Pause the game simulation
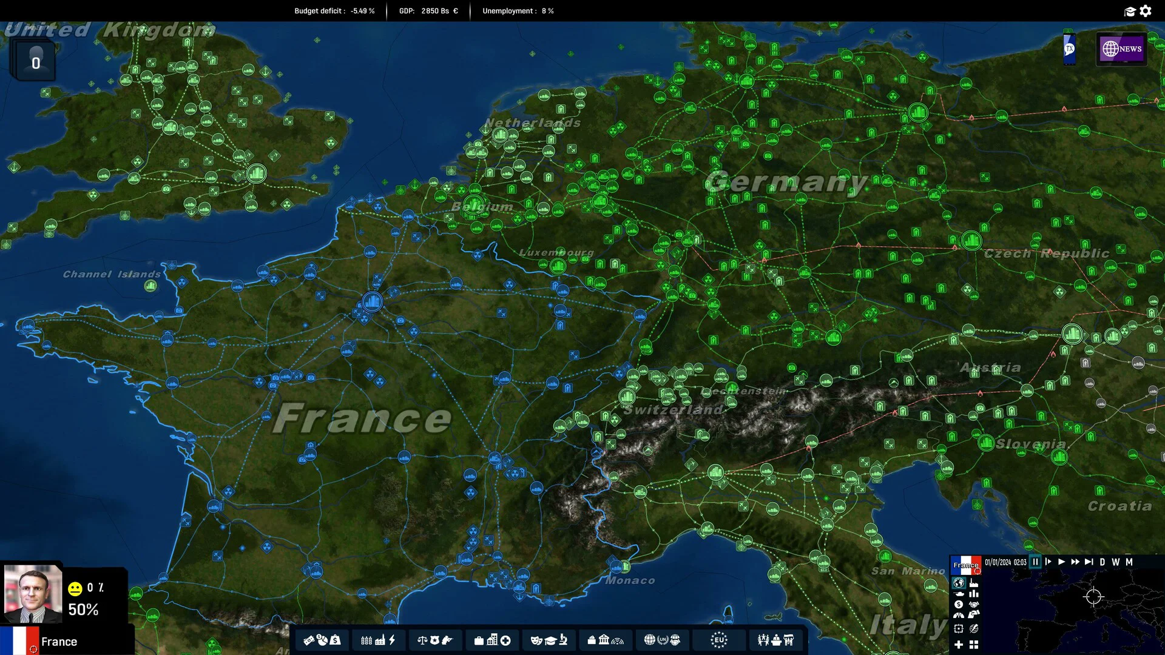This screenshot has width=1165, height=655. pyautogui.click(x=1036, y=562)
